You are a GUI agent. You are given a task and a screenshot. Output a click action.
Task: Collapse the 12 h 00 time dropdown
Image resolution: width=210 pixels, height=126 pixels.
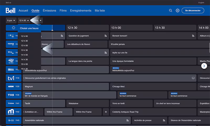click(24, 20)
